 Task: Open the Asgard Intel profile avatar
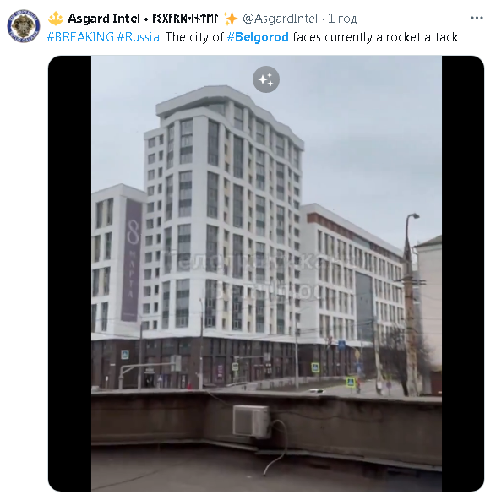pyautogui.click(x=24, y=26)
